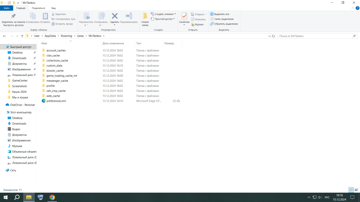
Task: Click the Delete (Удалить) red X icon
Action: [115, 16]
